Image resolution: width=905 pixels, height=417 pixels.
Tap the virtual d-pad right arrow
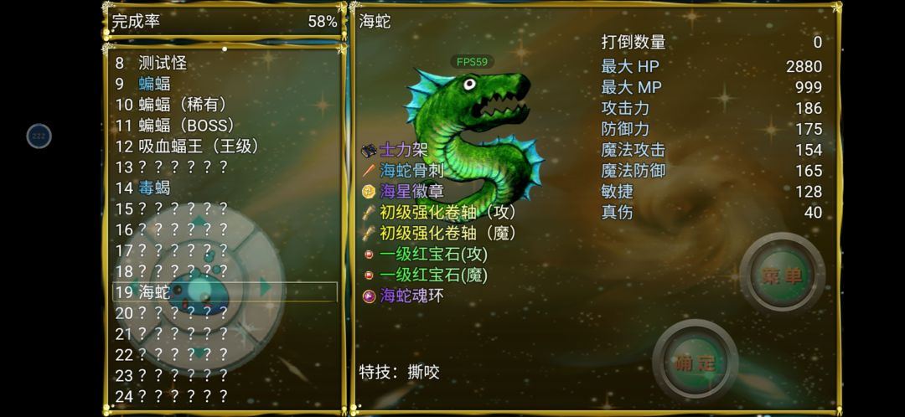pos(265,286)
